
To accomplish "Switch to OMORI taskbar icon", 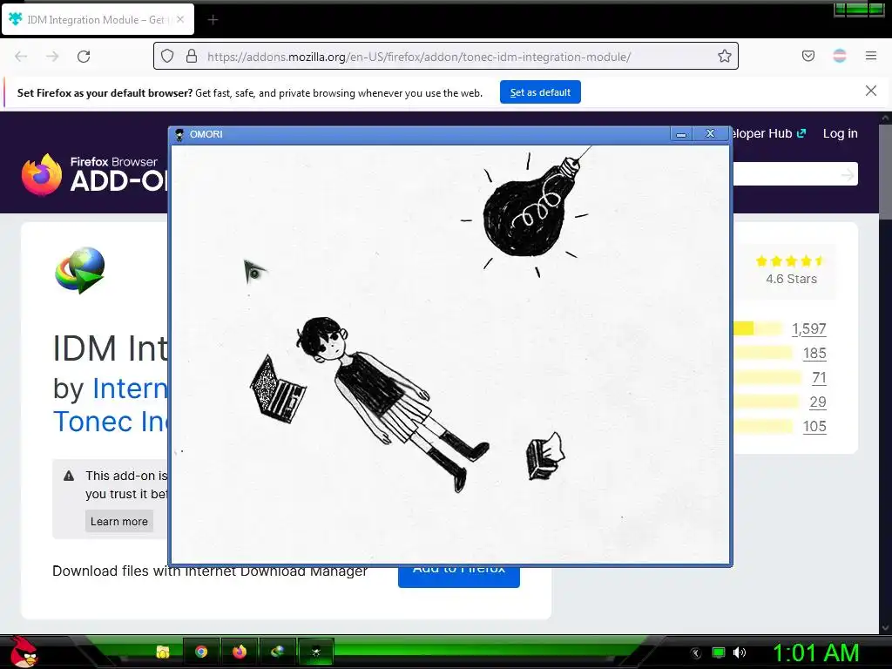I will pos(315,652).
